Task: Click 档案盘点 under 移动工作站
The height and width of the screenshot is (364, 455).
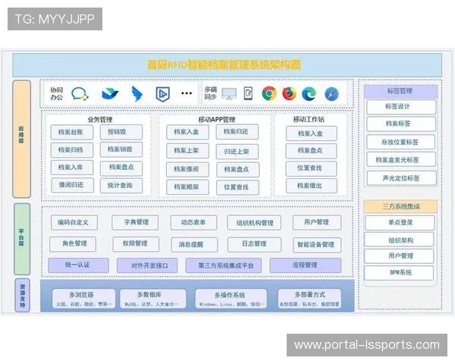Action: pos(312,151)
